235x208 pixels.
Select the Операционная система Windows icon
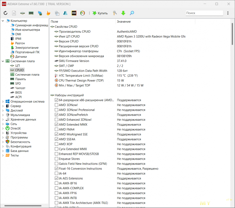click(x=8, y=101)
